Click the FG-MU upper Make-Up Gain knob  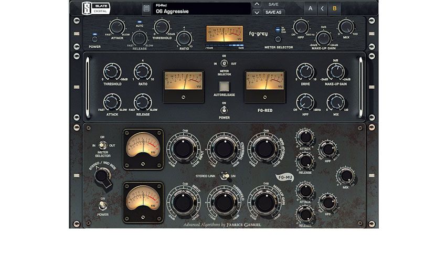pos(265,149)
